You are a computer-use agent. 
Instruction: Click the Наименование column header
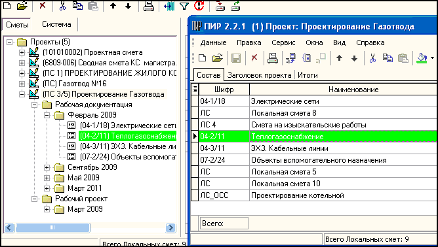pos(344,90)
